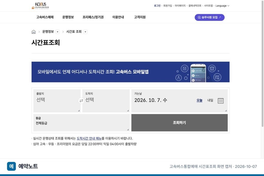This screenshot has height=176, width=264.
Task: Open 결제내역조회 link
Action: coord(195,6)
